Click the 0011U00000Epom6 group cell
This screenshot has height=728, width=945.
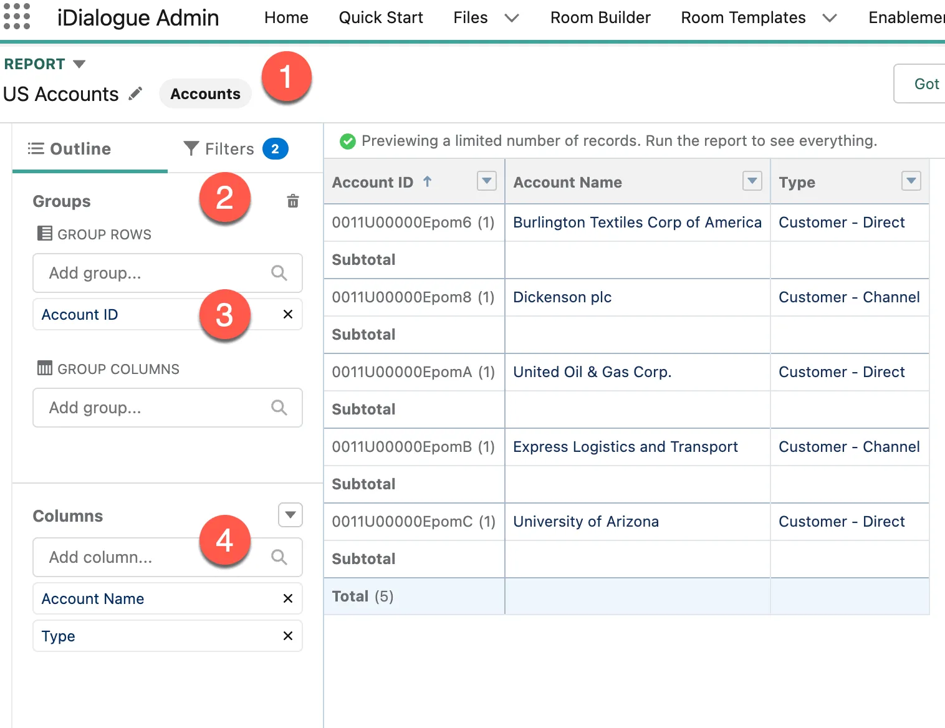pos(414,222)
